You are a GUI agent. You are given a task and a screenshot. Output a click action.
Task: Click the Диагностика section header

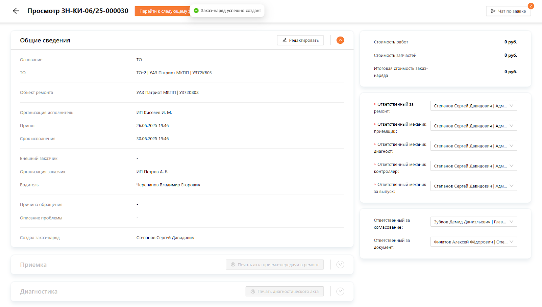[x=39, y=291]
